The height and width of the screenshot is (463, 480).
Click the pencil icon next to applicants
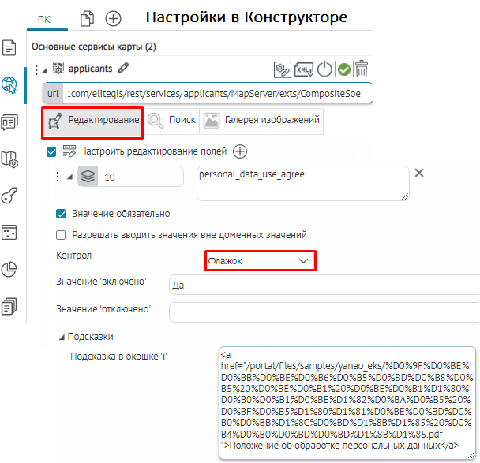[x=123, y=69]
